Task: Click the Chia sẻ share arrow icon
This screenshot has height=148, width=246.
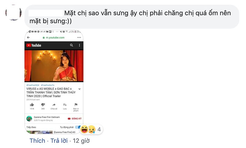Action: click(54, 105)
